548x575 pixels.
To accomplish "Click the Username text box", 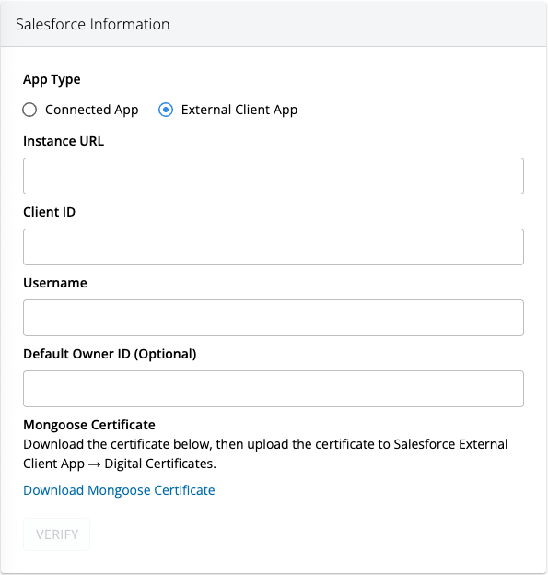I will pyautogui.click(x=274, y=318).
